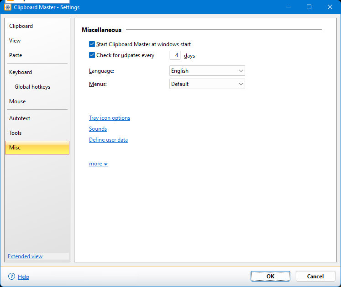
Task: Select the highlighted Misc category
Action: pyautogui.click(x=37, y=148)
